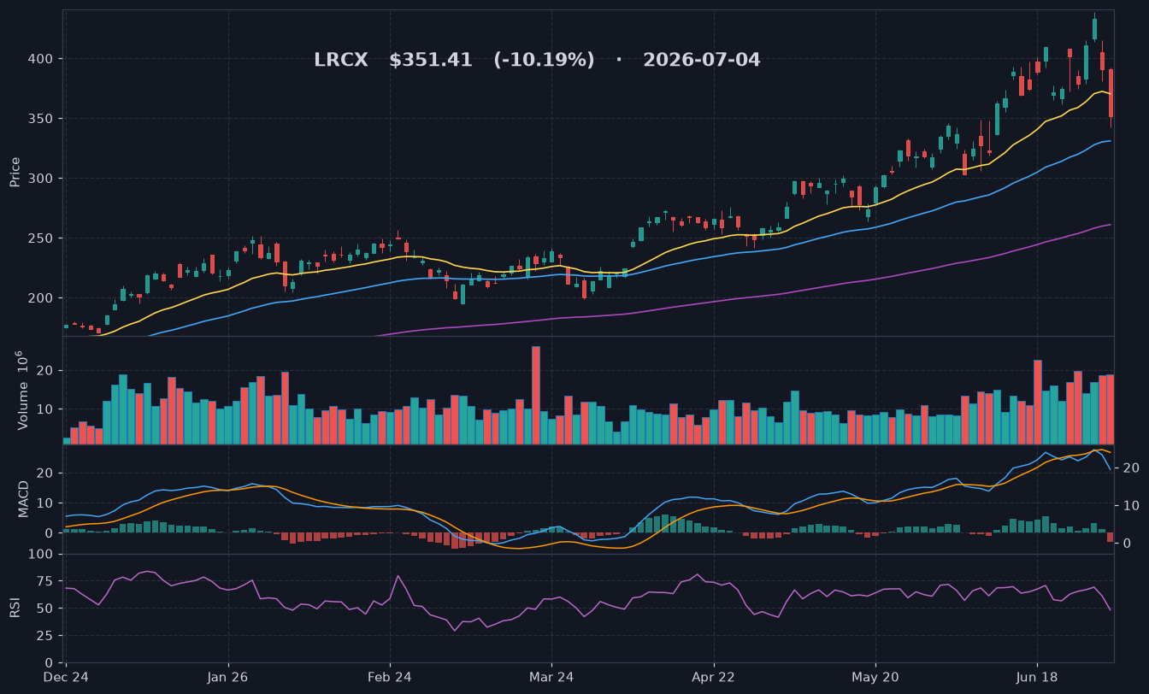Click the Price axis label
This screenshot has width=1149, height=694.
[15, 172]
